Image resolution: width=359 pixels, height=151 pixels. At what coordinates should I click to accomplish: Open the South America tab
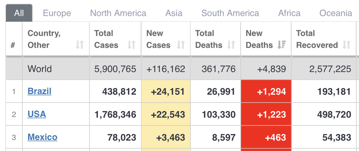230,13
